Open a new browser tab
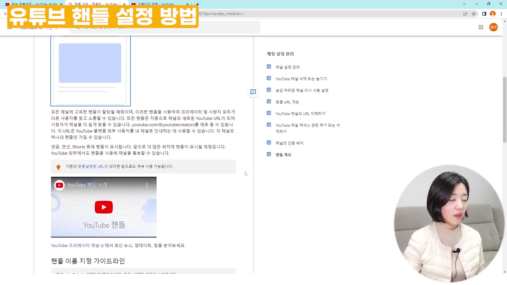This screenshot has height=285, width=507. click(197, 5)
